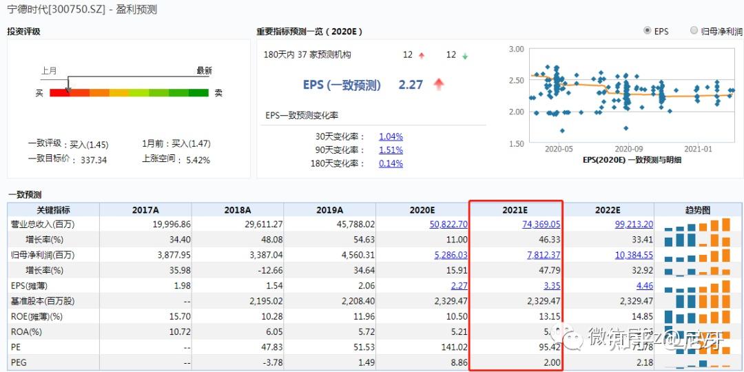
Task: Open 2021E revenue link 74,369.05
Action: 541,224
